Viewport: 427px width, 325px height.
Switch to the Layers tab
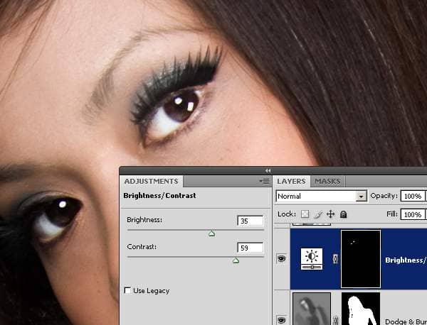291,182
